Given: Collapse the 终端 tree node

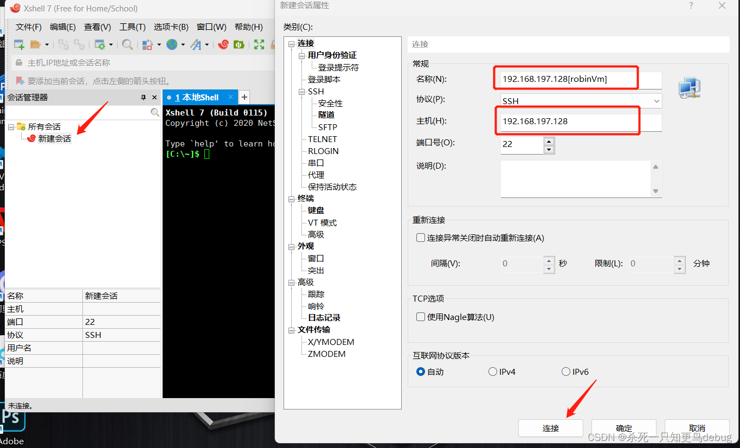Looking at the screenshot, I should [292, 199].
